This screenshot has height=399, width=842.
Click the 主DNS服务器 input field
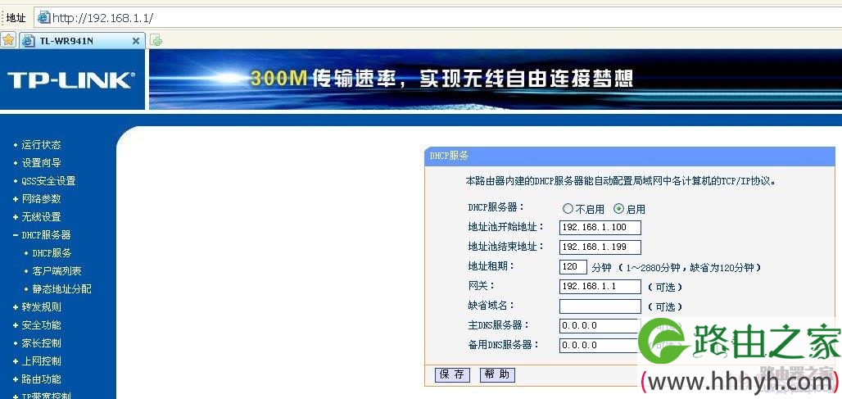point(599,325)
